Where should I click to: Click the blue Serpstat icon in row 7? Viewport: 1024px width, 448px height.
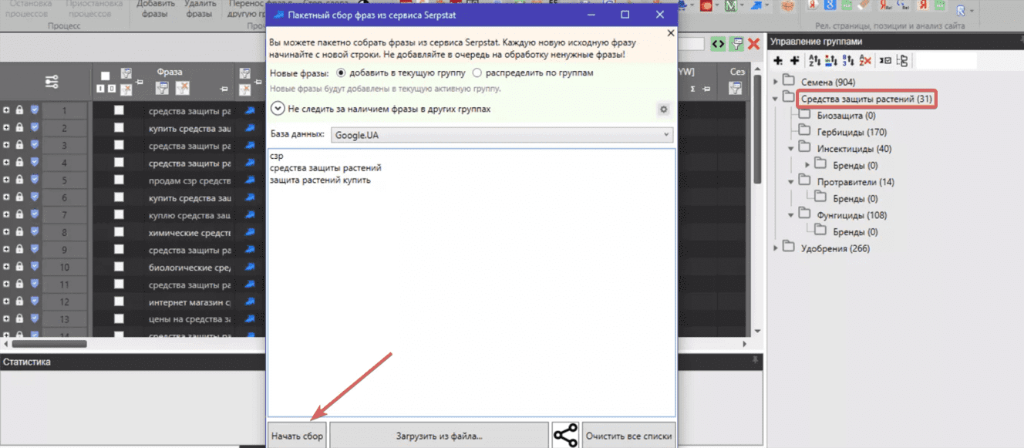[249, 214]
